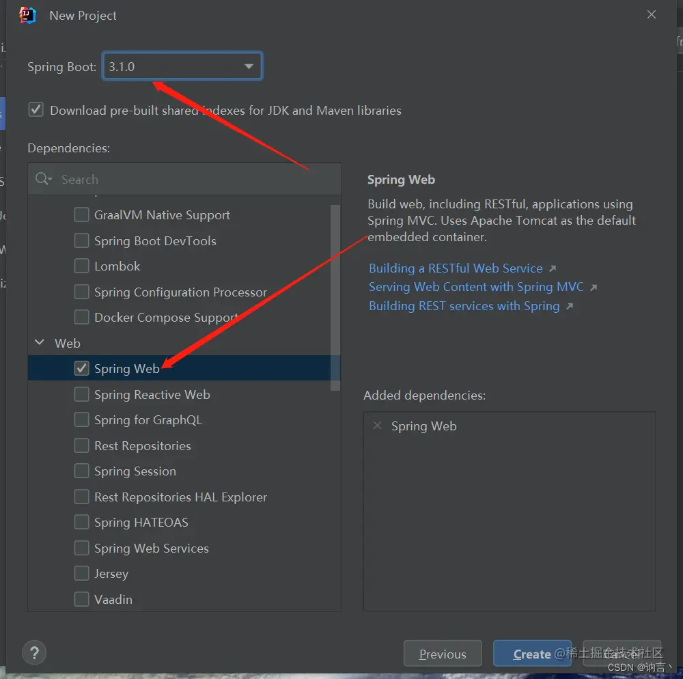Select the Jersey row label
The width and height of the screenshot is (683, 679).
pyautogui.click(x=111, y=574)
